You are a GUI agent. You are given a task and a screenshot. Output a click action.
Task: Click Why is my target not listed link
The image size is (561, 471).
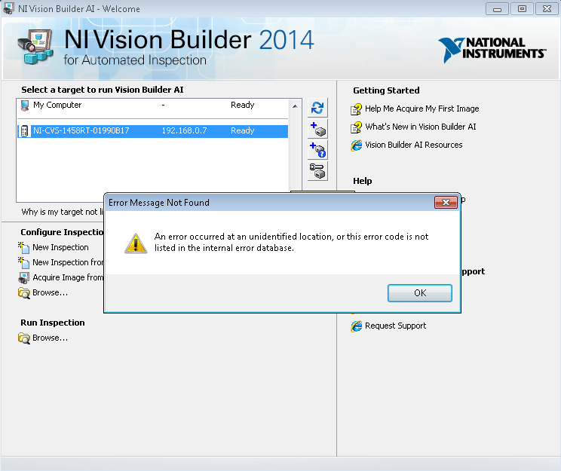coord(63,212)
